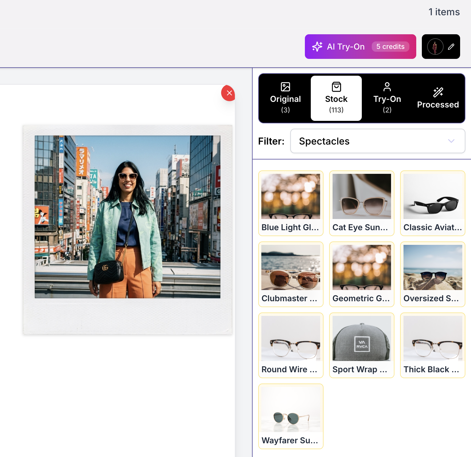The image size is (471, 457).
Task: Click the Original picture icon
Action: (x=285, y=87)
